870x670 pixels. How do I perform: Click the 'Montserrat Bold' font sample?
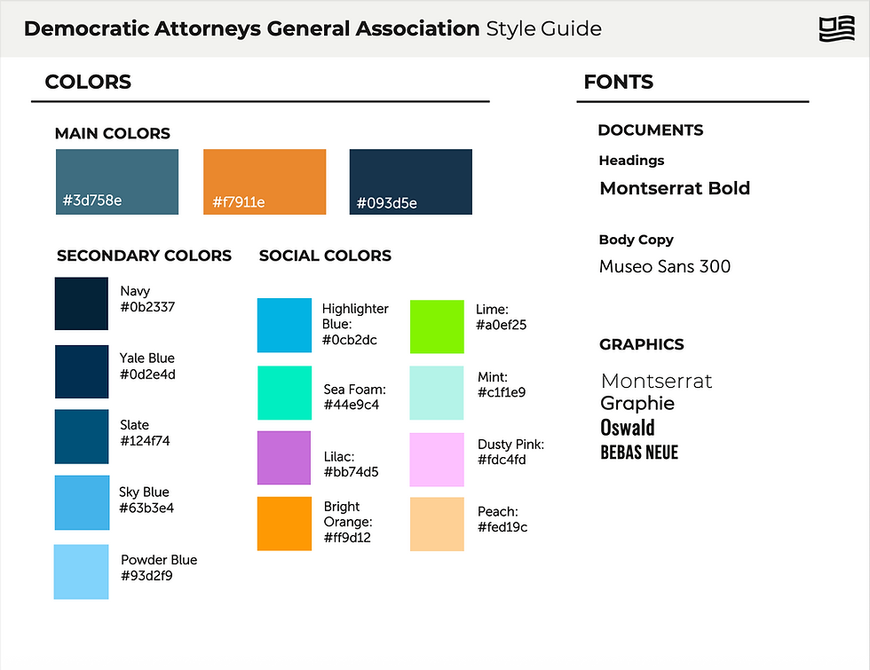(x=675, y=188)
